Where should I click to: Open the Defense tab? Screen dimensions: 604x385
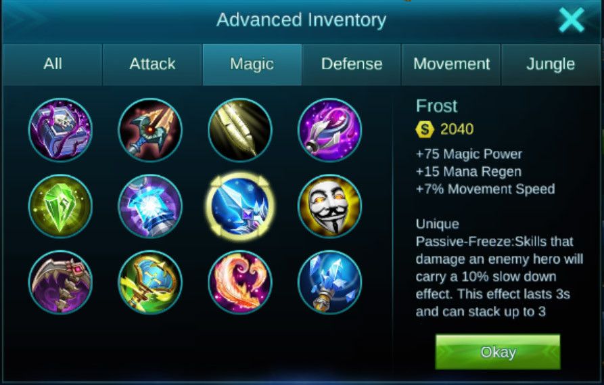tap(352, 64)
